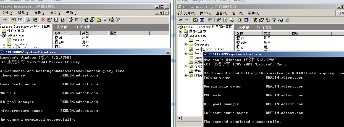Click Up one level icon in left window
This screenshot has width=344, height=127.
coord(14,20)
